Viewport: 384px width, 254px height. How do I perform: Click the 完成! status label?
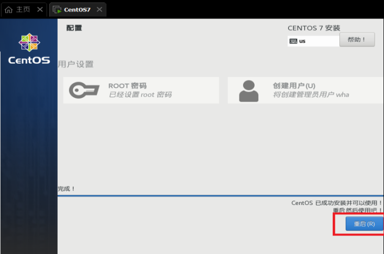pos(66,189)
